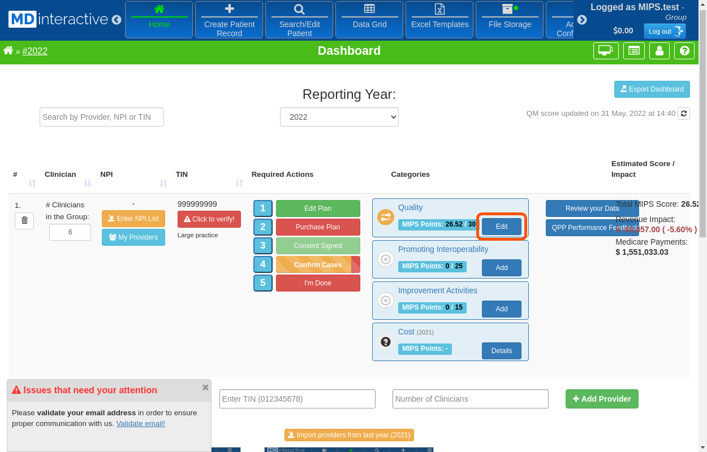Screen dimensions: 707x452
Task: Open the monitor notifications icon
Action: pos(605,51)
